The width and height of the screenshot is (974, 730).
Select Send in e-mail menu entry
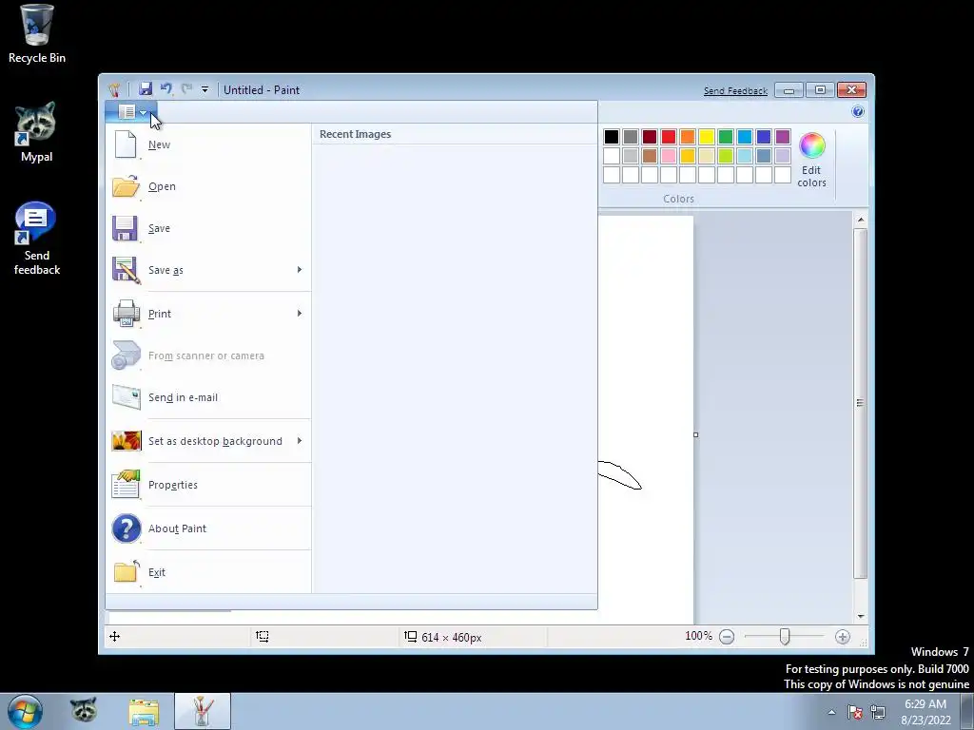[x=208, y=397]
